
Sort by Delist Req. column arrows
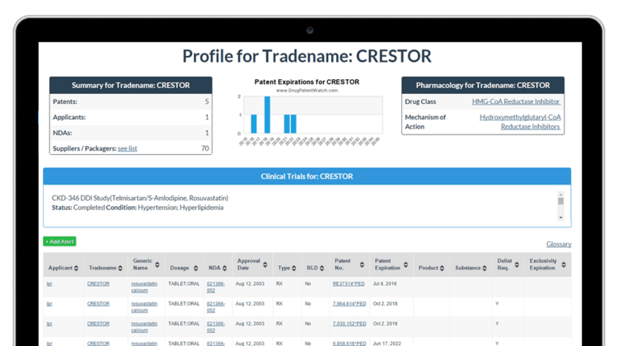(x=517, y=264)
